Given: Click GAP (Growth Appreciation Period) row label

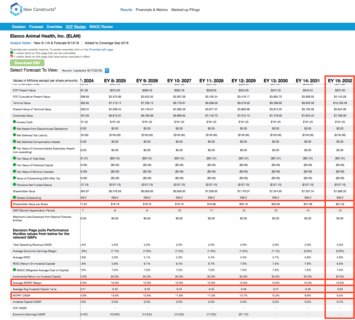Looking at the screenshot, I should (34, 210).
